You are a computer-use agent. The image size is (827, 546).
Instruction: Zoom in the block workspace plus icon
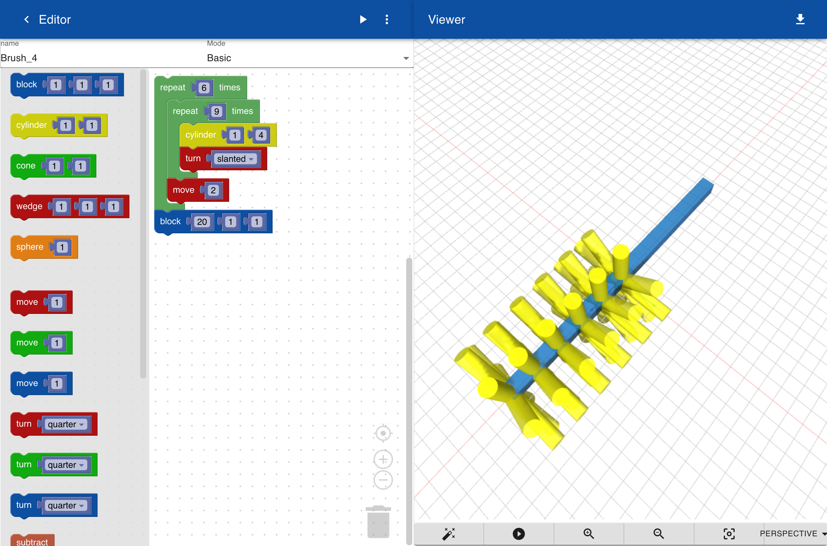[x=383, y=459]
